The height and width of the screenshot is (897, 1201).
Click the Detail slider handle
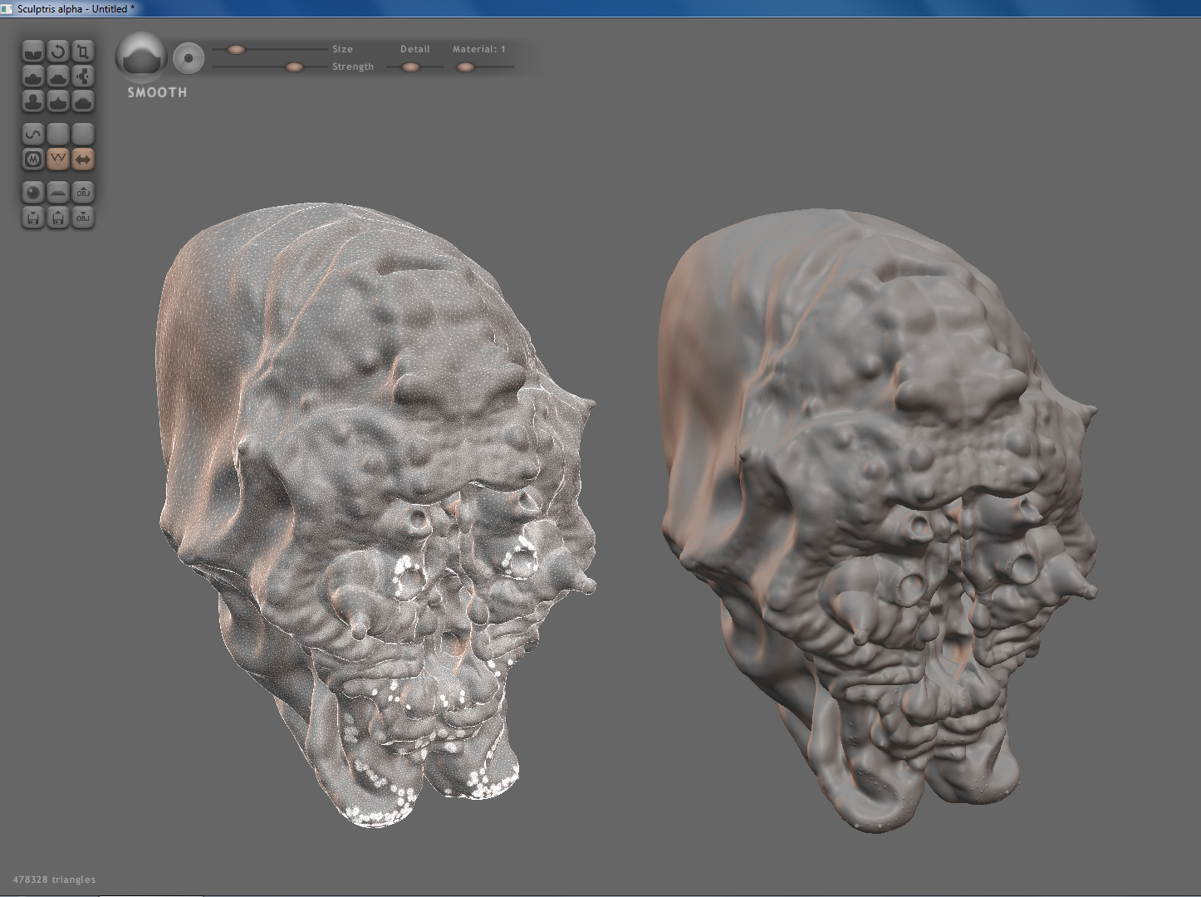click(x=410, y=67)
